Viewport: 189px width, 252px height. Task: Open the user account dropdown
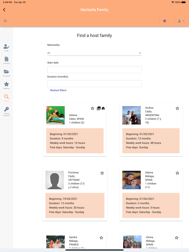(x=181, y=21)
